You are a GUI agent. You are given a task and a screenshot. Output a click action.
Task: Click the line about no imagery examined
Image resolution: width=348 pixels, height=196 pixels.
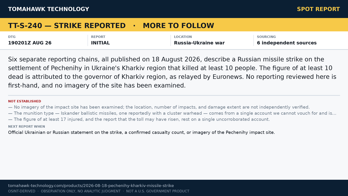pos(159,107)
